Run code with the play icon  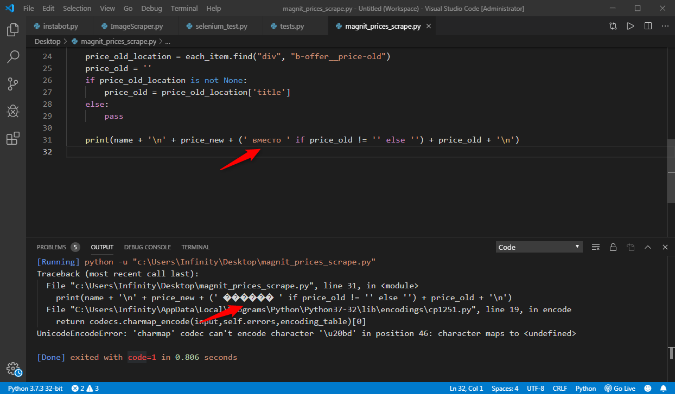click(x=631, y=26)
